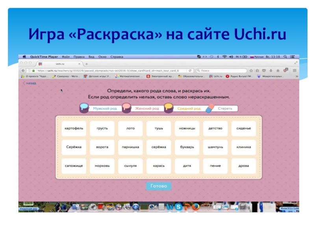Image resolution: width=315 pixels, height=236 pixels.
Task: Open the Trash in the dock
Action: [243, 207]
